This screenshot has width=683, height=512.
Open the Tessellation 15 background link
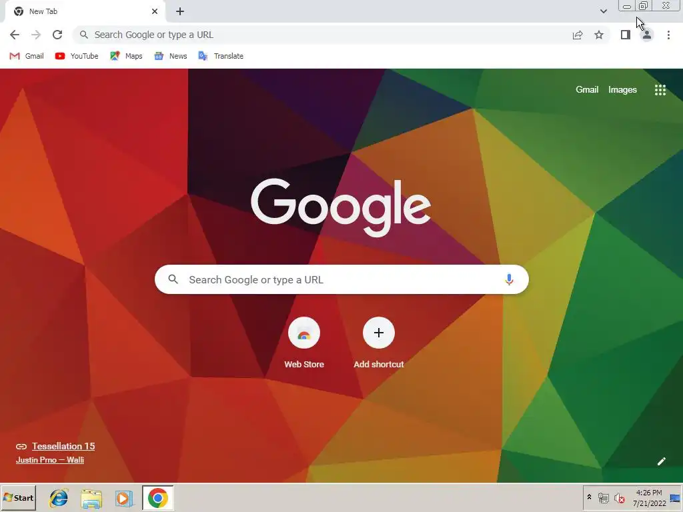[63, 446]
